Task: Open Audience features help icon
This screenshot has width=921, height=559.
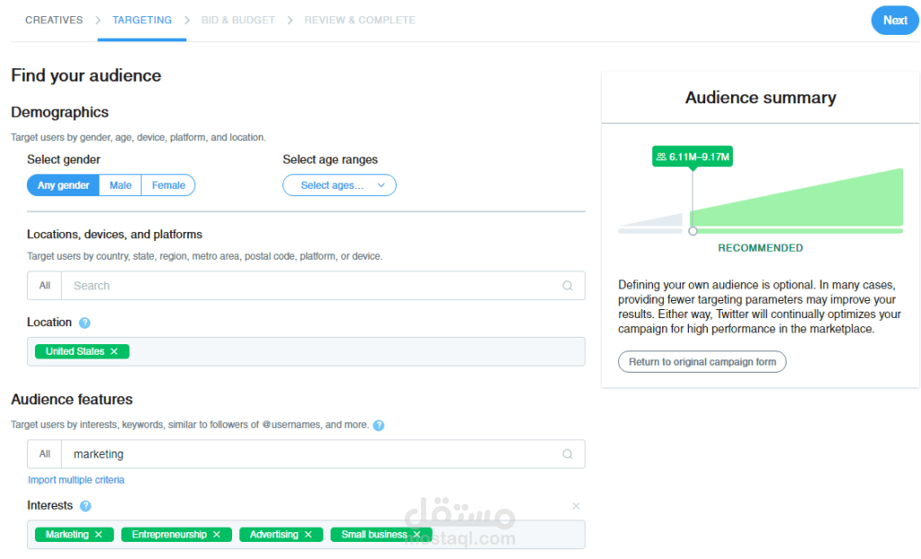Action: pos(379,425)
